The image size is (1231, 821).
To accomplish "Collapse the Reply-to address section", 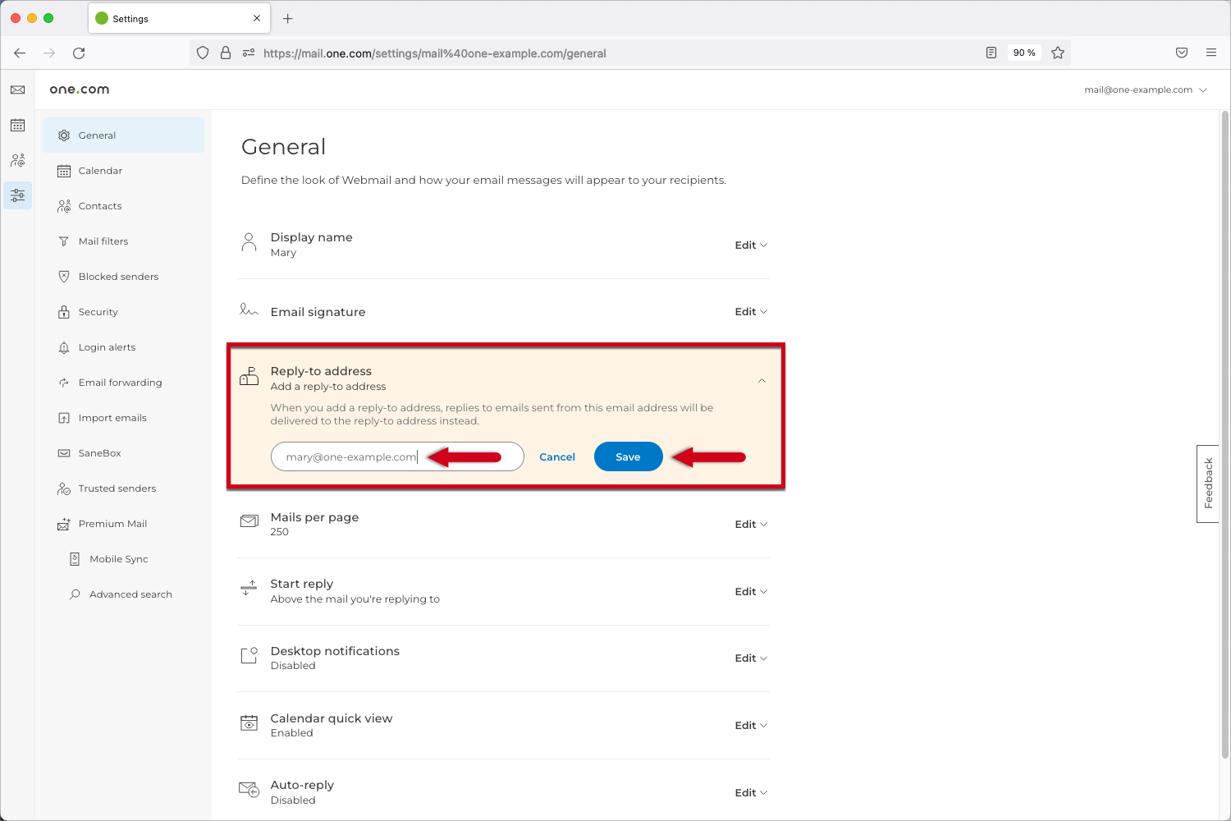I will (762, 380).
